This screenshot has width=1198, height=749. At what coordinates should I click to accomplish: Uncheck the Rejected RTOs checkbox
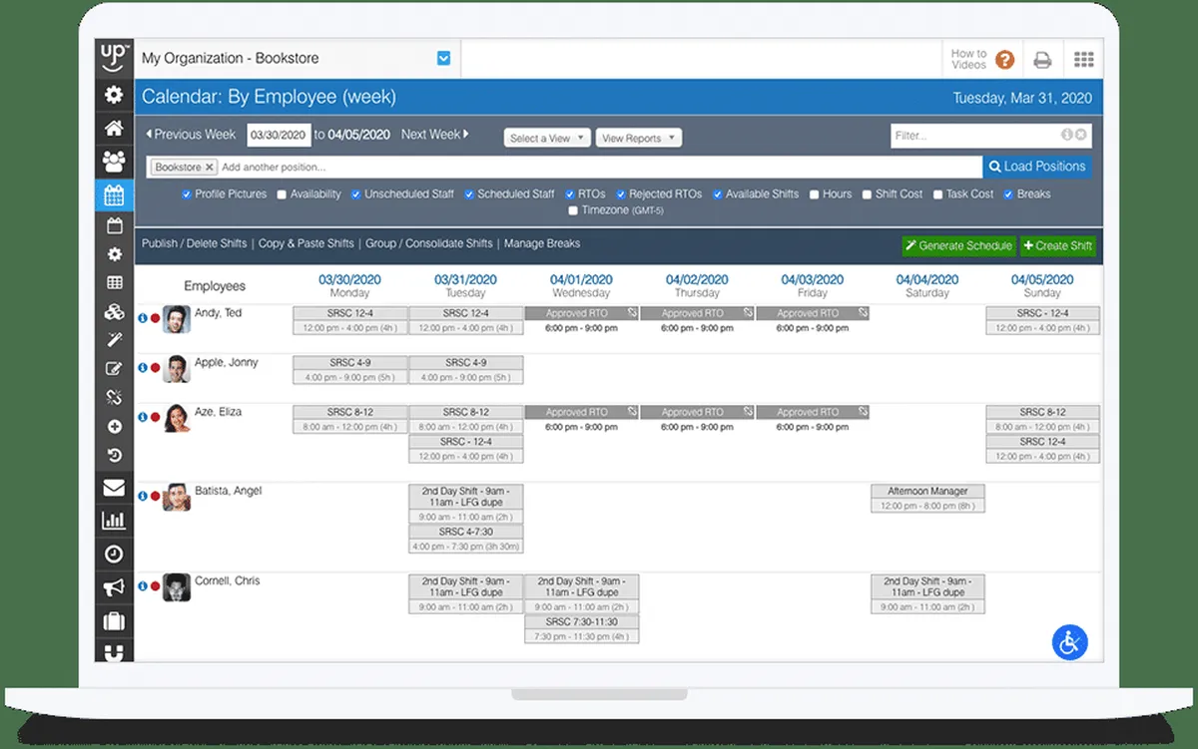pos(621,194)
